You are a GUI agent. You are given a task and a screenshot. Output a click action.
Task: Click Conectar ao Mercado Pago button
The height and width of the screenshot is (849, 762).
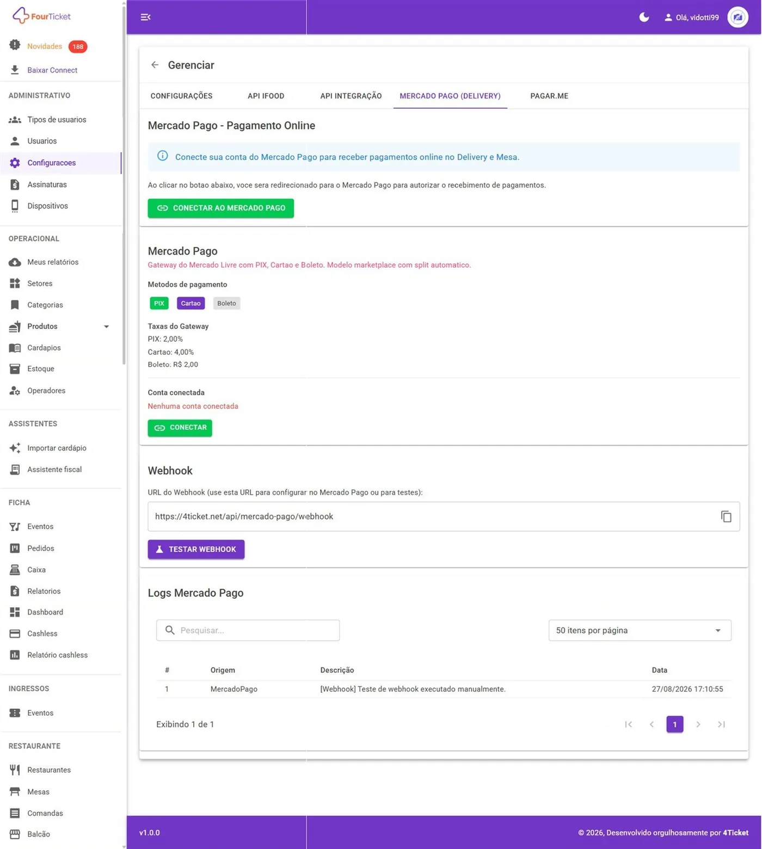tap(221, 208)
